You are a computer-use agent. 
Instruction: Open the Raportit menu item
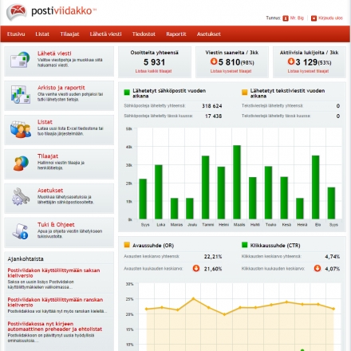[176, 34]
